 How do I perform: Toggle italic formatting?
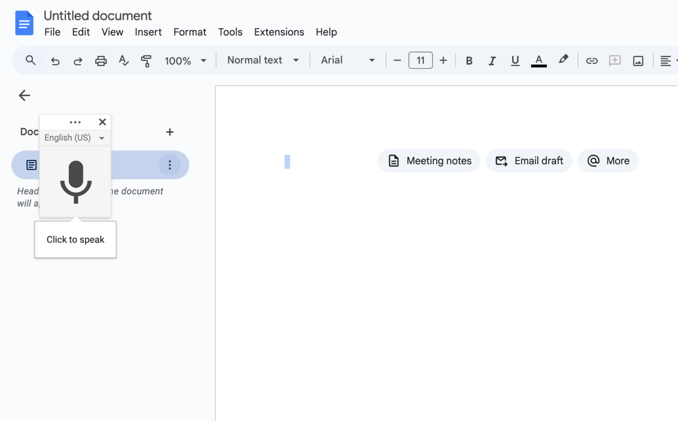(492, 61)
